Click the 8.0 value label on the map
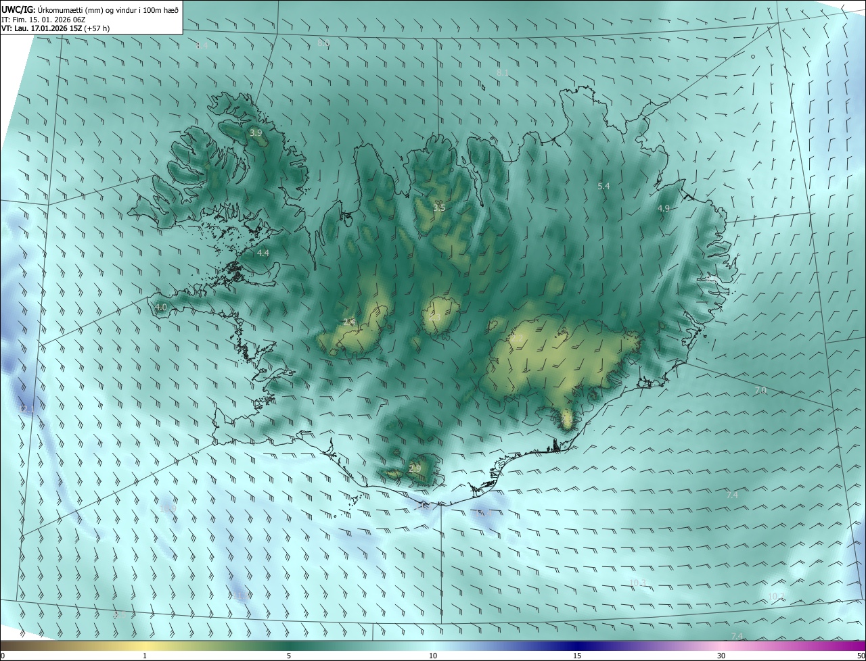This screenshot has width=866, height=661. pyautogui.click(x=323, y=43)
